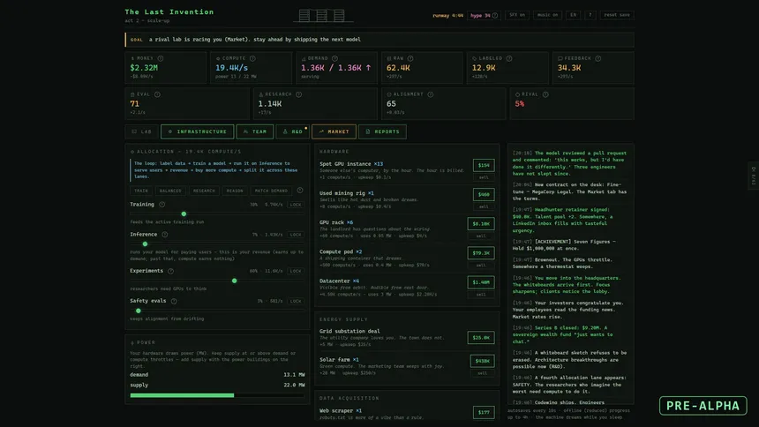Open the side panel handle on right edge
Viewport: 759px width, 427px height.
pos(754,176)
